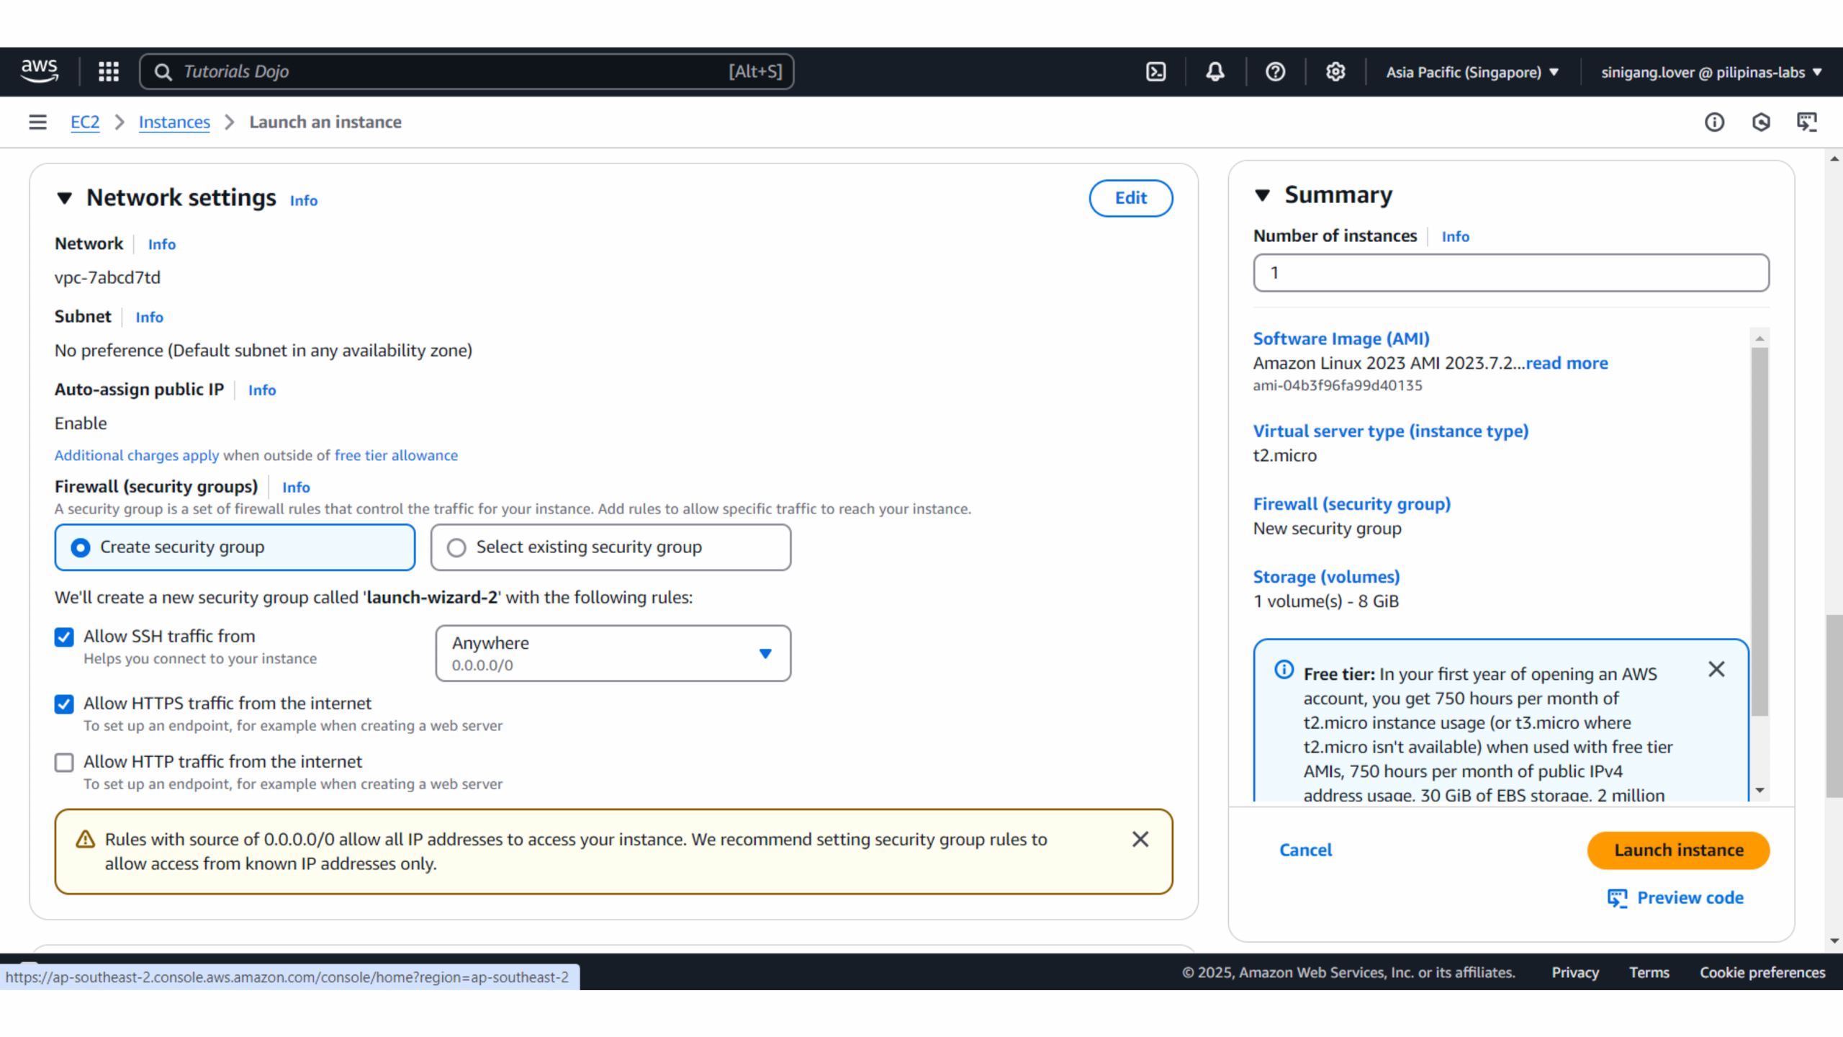The width and height of the screenshot is (1843, 1037).
Task: Go to EC2 in the breadcrumb
Action: [x=84, y=122]
